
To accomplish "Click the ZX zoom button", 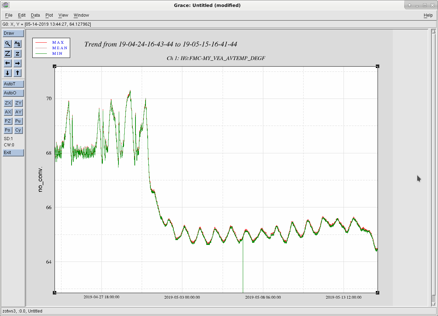I will [x=8, y=103].
